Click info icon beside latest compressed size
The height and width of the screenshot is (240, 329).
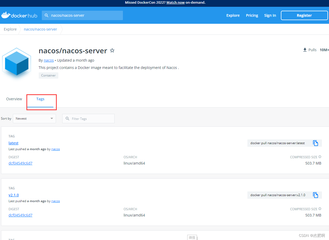pos(320,157)
